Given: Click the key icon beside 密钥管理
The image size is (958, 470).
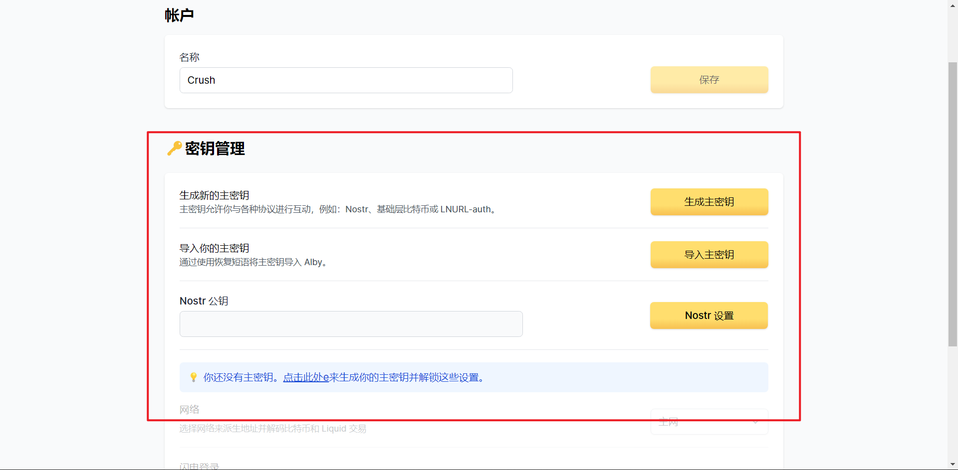Looking at the screenshot, I should [174, 149].
